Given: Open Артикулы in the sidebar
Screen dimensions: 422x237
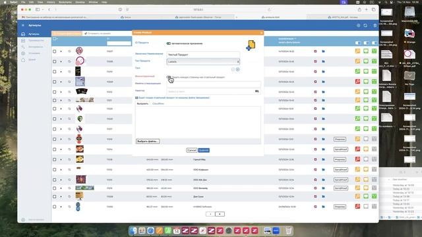Looking at the screenshot, I should pos(34,34).
